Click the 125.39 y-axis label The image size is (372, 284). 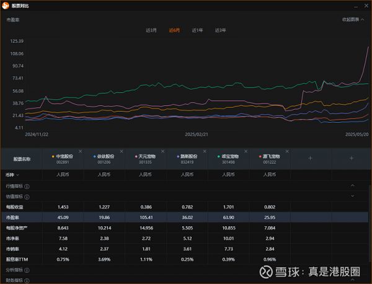(17, 41)
